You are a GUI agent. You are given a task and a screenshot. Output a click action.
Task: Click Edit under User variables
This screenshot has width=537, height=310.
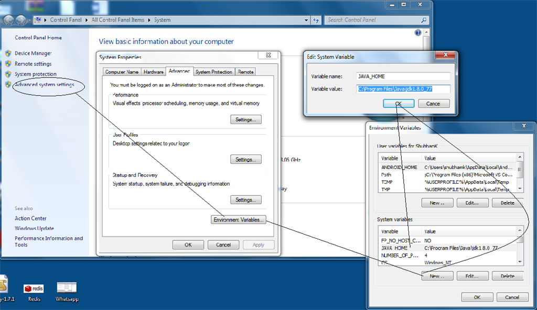coord(472,203)
